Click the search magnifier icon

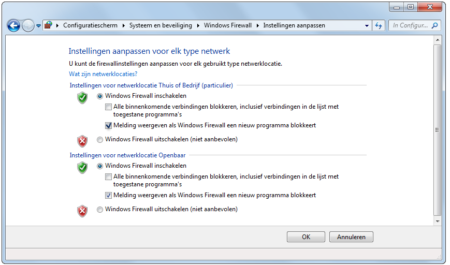click(x=435, y=25)
